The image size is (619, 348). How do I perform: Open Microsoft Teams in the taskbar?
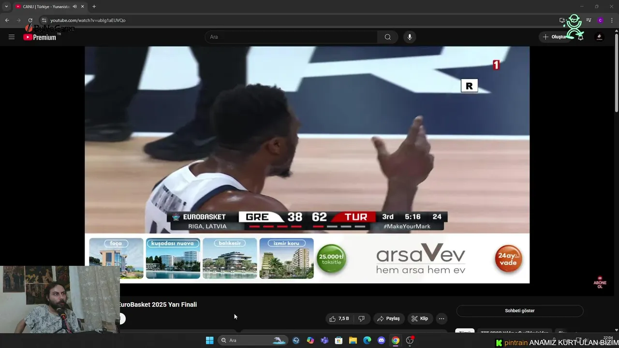coord(324,340)
